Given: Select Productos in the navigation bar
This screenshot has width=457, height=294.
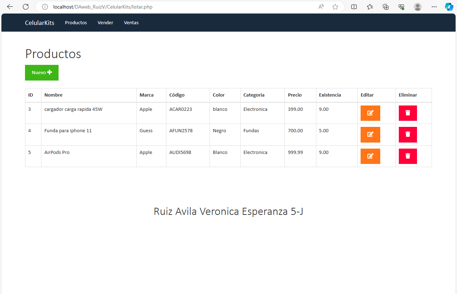Looking at the screenshot, I should pos(76,22).
